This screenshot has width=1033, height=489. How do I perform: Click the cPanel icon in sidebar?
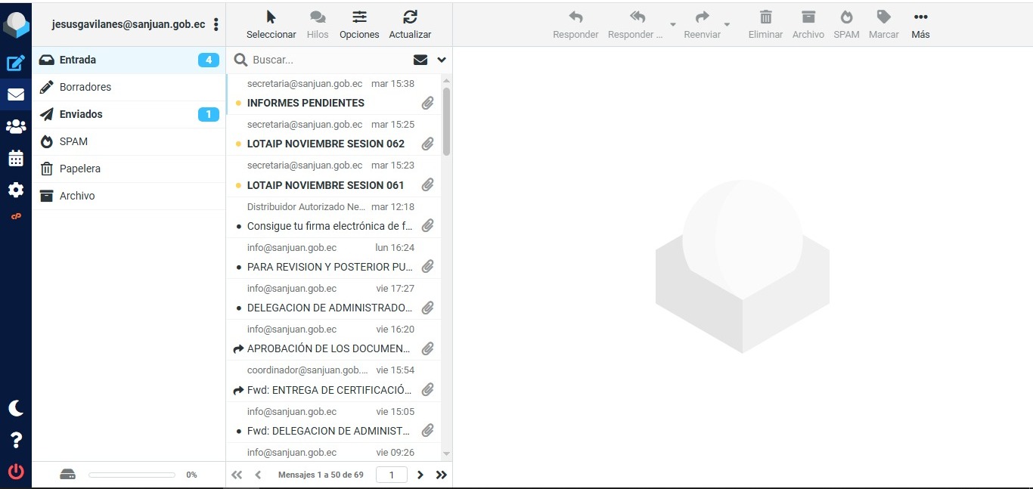click(x=16, y=217)
